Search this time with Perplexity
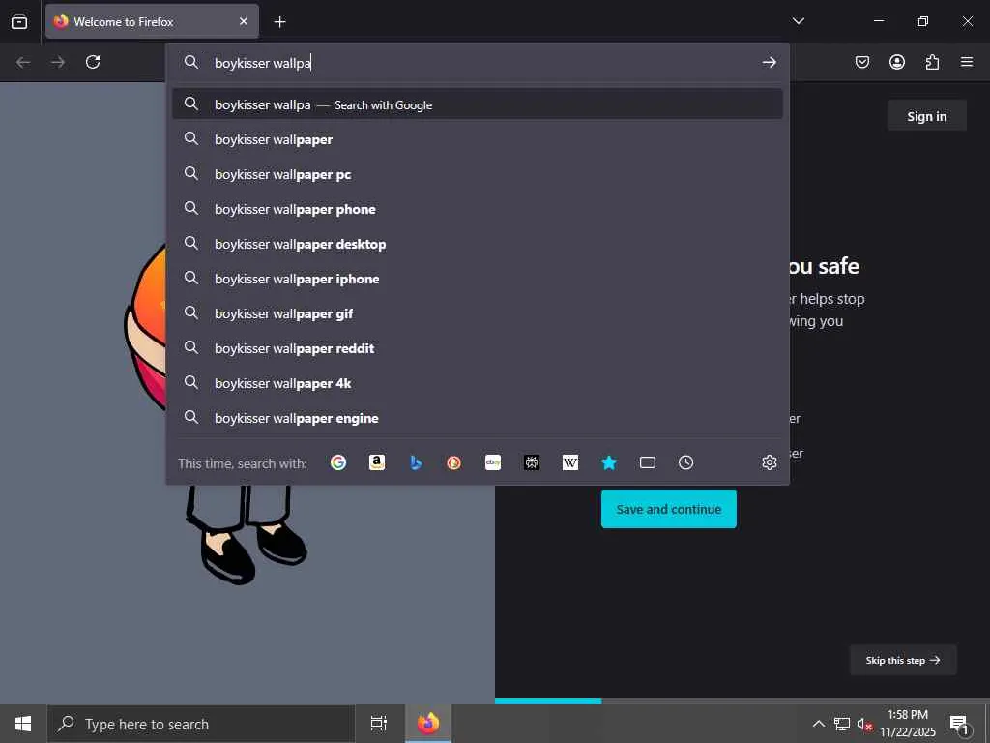 [532, 462]
